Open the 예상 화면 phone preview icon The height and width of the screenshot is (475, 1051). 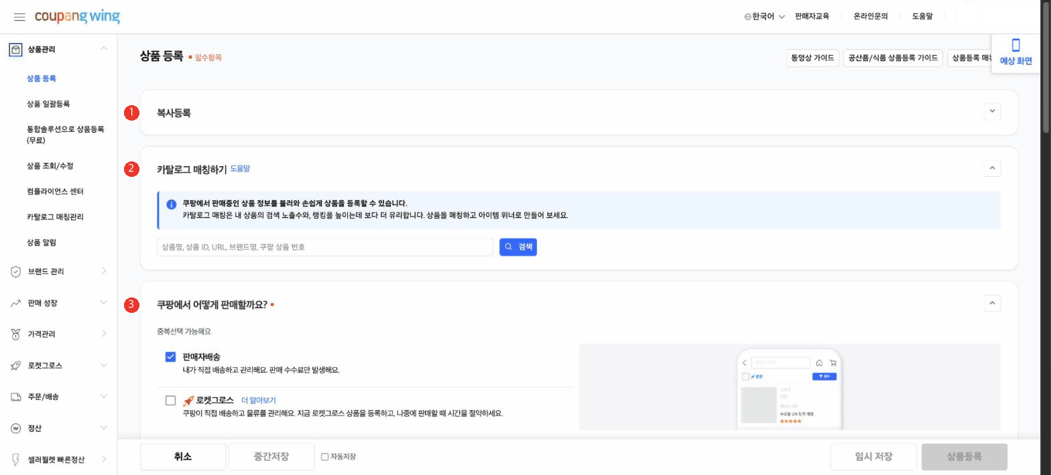pyautogui.click(x=1015, y=45)
